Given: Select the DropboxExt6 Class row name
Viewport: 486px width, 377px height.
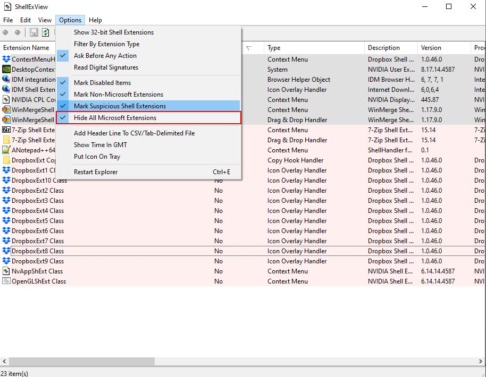Looking at the screenshot, I should [38, 231].
